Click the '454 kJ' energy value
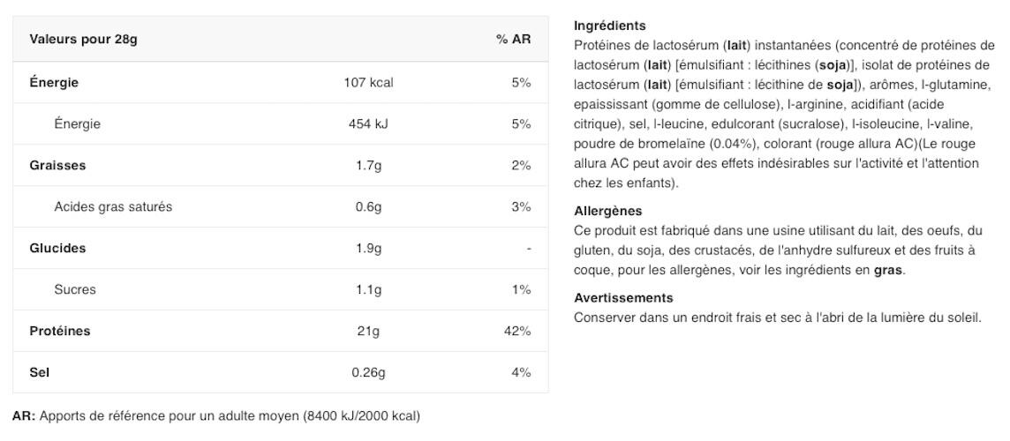 tap(368, 124)
